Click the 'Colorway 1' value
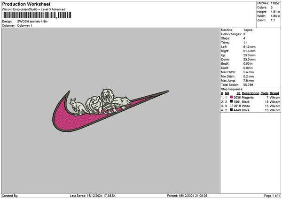 click(x=24, y=26)
